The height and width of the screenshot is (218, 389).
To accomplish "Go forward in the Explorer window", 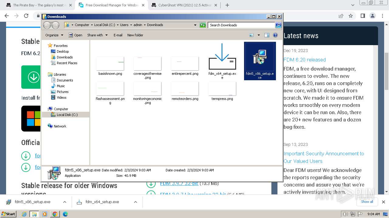I will click(x=55, y=25).
